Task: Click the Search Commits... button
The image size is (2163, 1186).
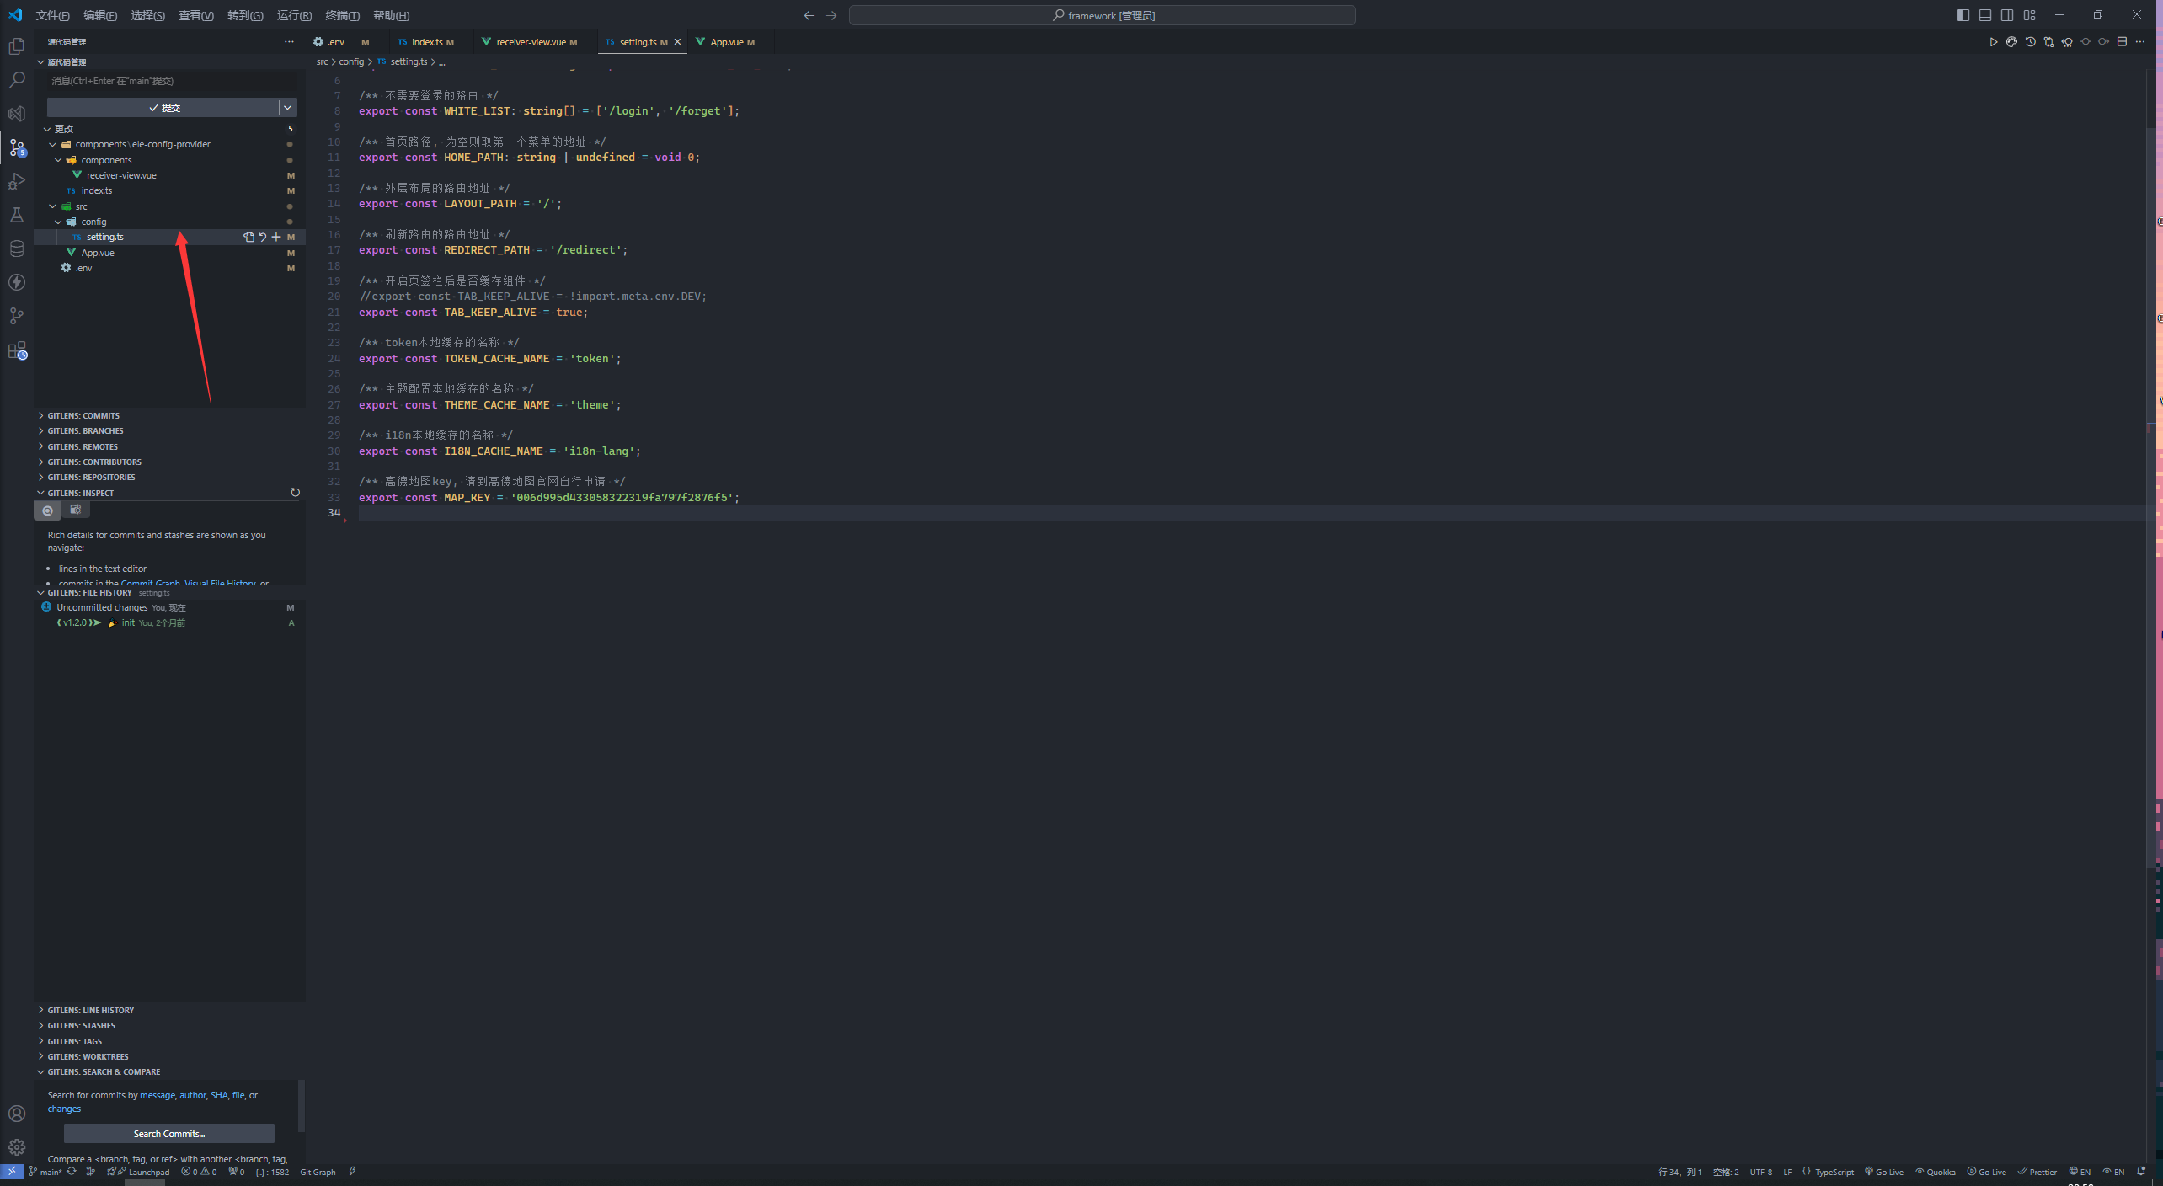Action: point(168,1134)
